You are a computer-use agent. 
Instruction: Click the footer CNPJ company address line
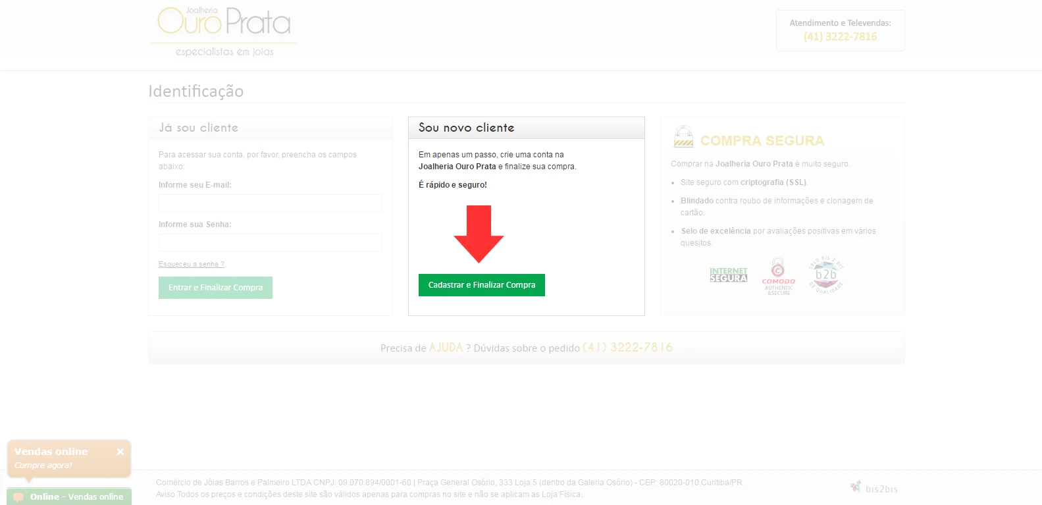coord(449,483)
